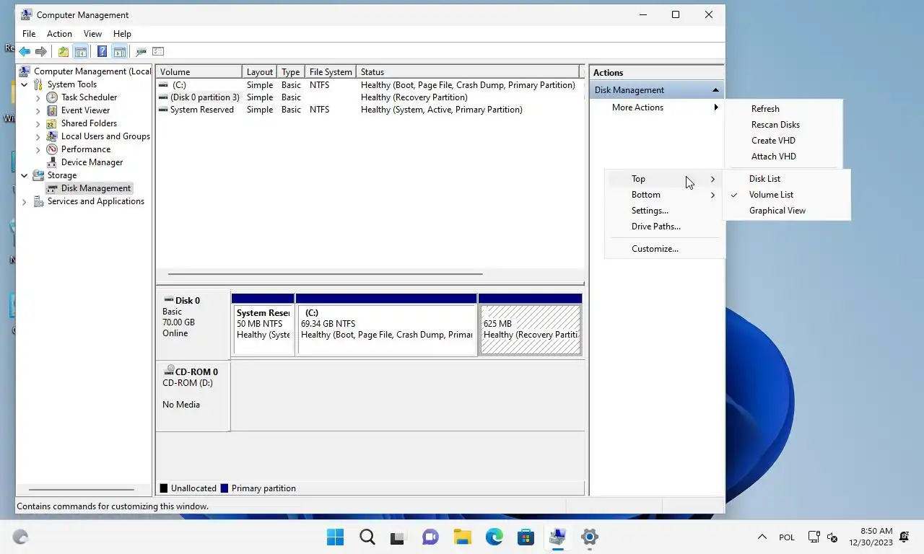Open taskbar Search
Viewport: 924px width, 554px height.
coord(367,537)
